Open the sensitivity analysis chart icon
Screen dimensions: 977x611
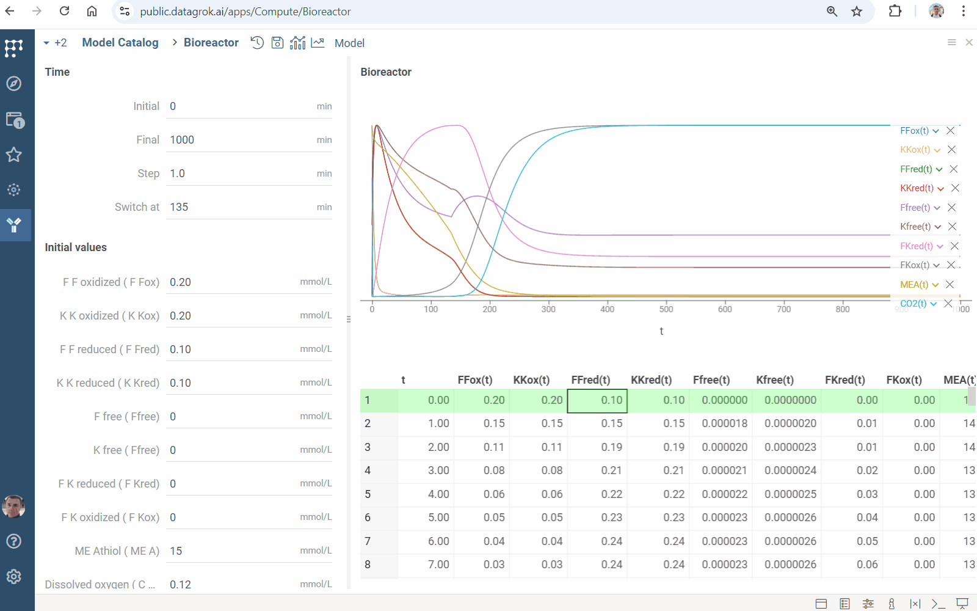pyautogui.click(x=297, y=43)
